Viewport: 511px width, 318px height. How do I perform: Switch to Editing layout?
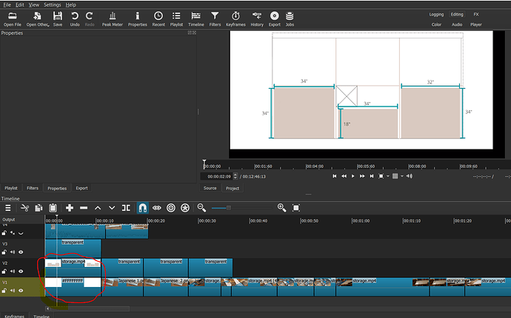coord(457,14)
